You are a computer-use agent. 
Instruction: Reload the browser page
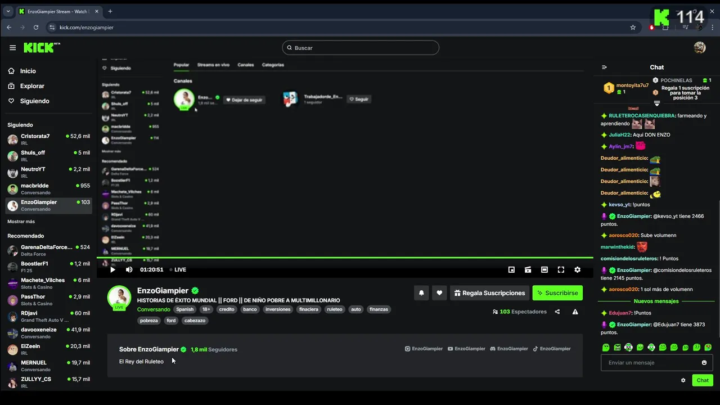(x=36, y=27)
